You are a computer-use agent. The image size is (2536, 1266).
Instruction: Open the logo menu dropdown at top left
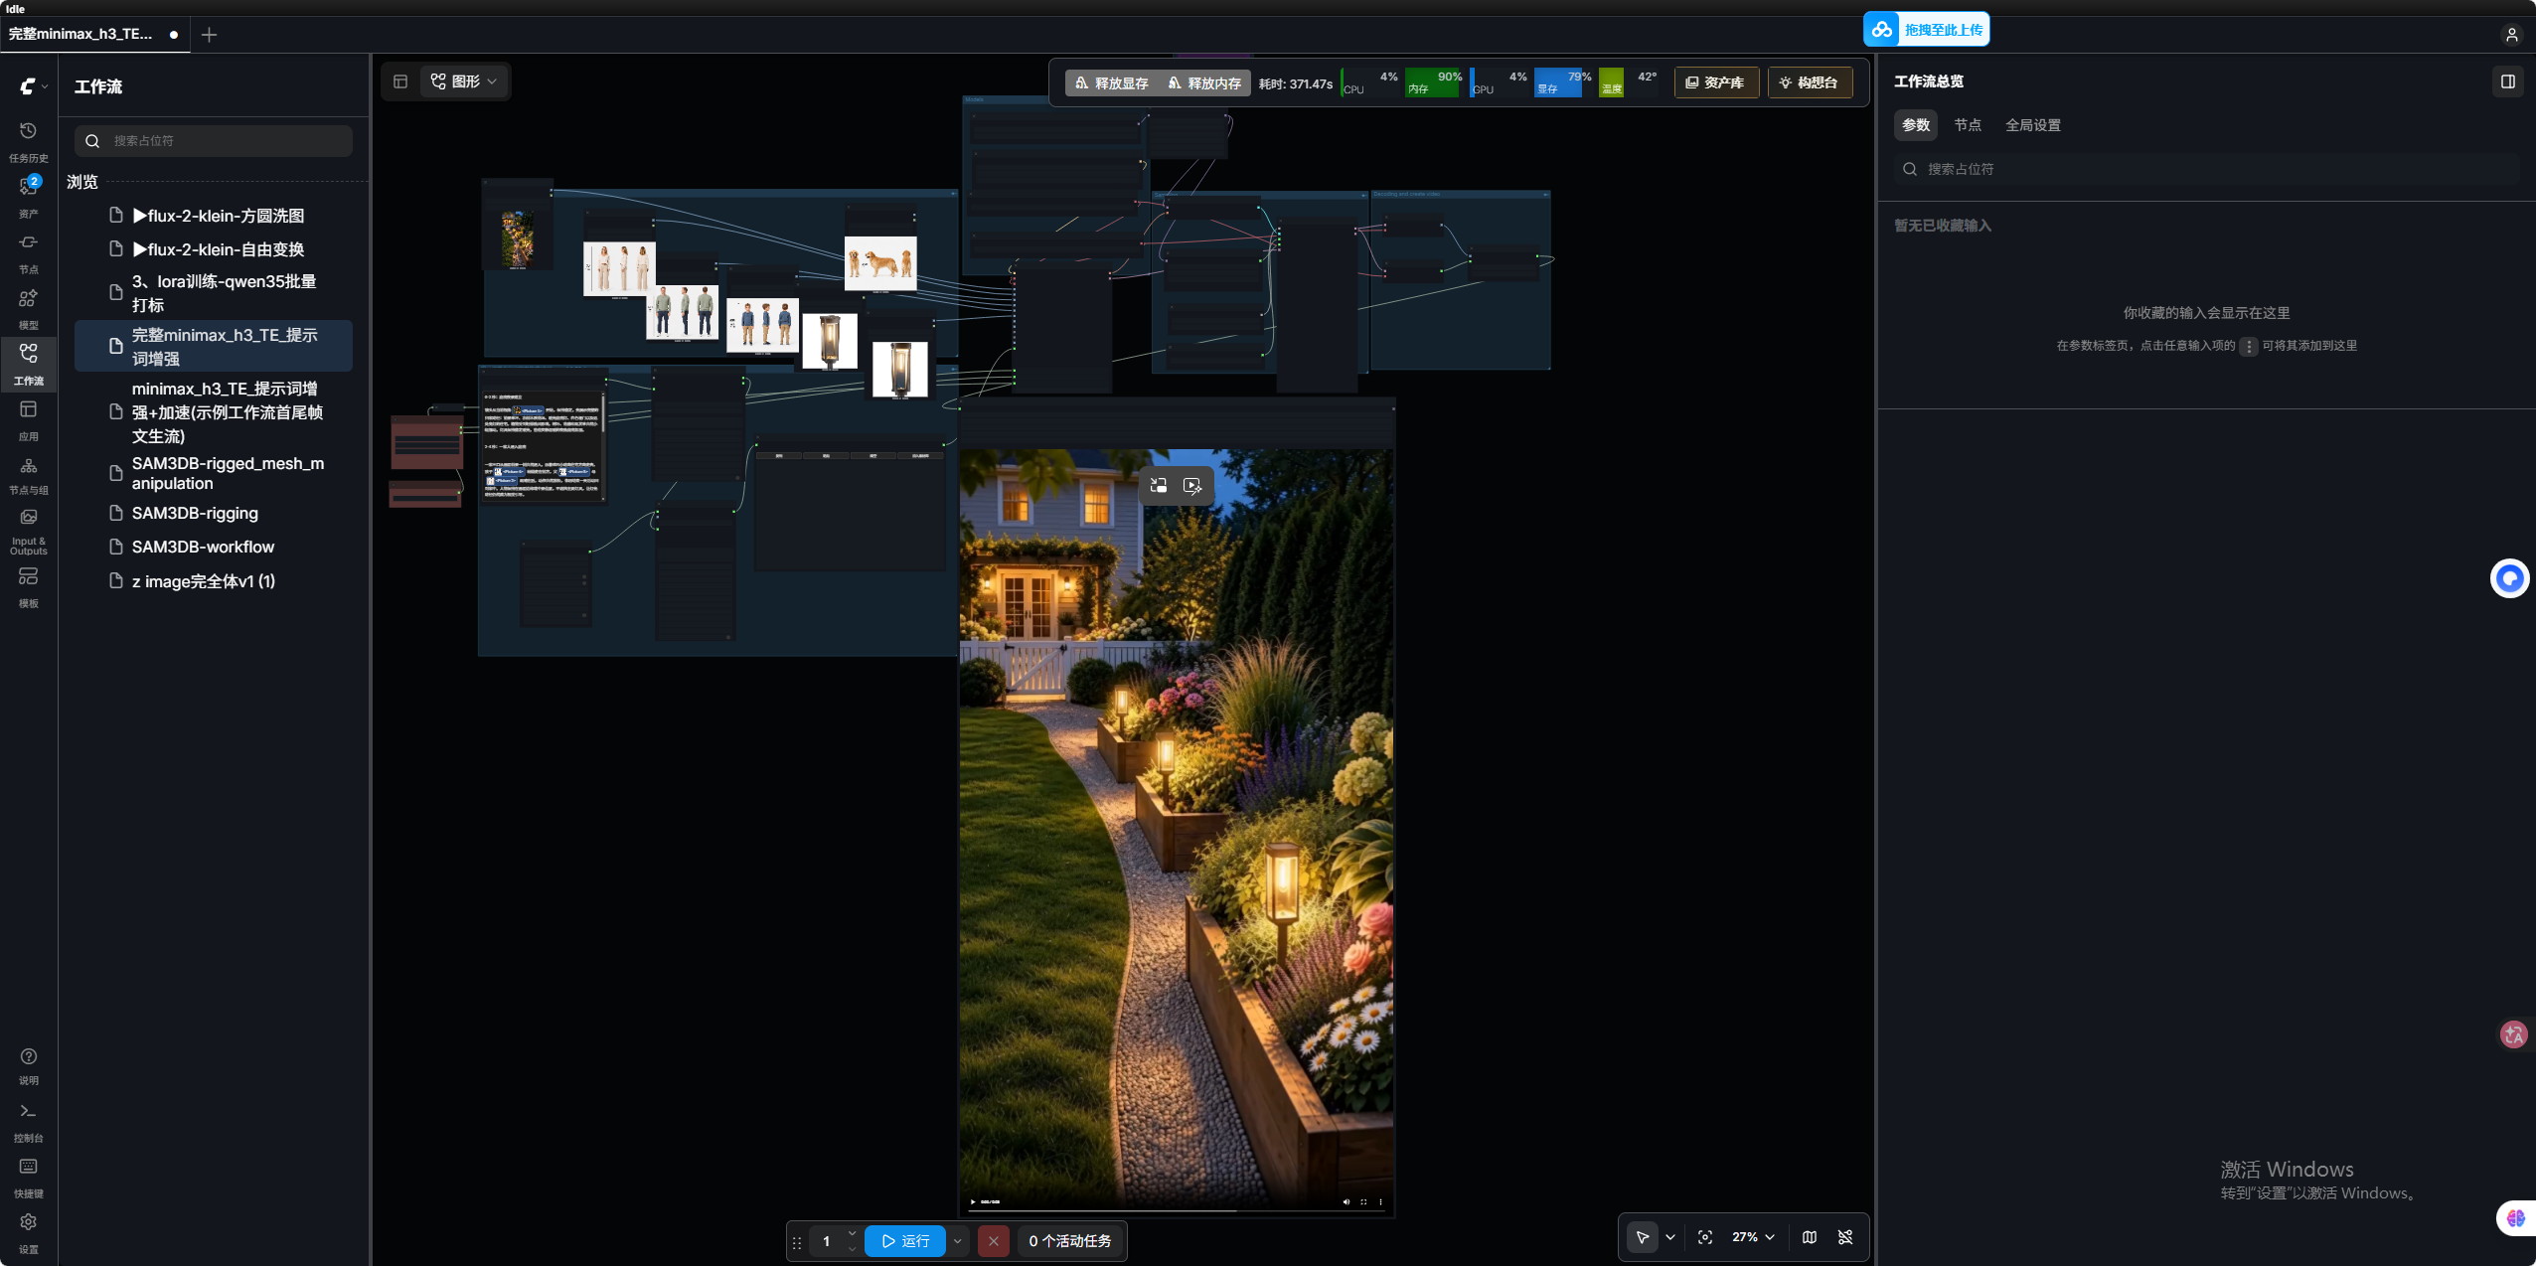(x=33, y=86)
